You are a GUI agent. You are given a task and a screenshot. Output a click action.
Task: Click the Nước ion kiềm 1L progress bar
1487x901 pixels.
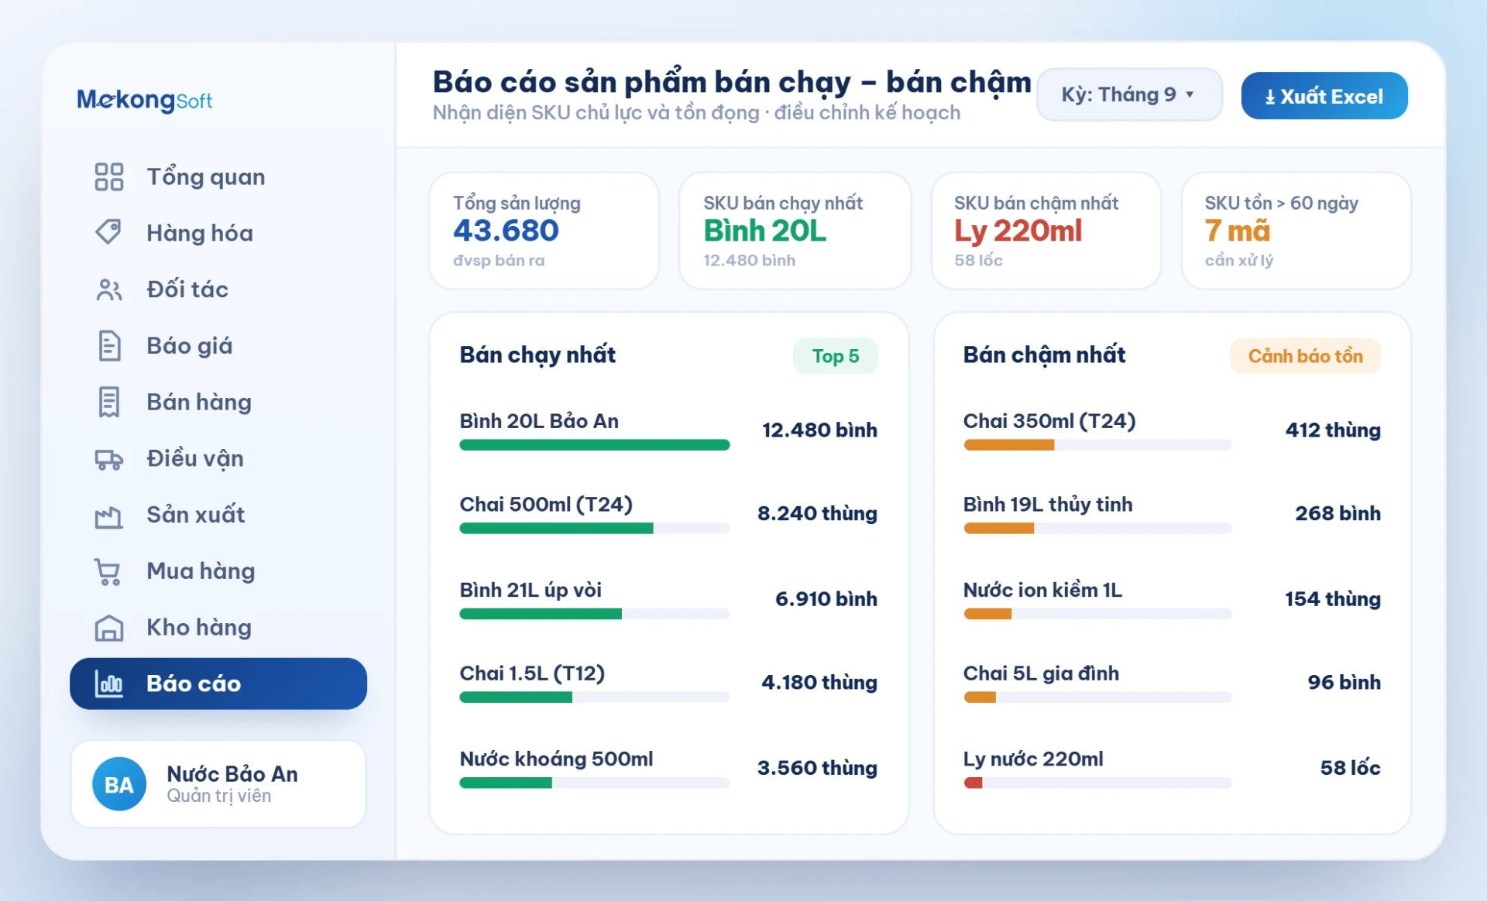tap(1097, 614)
